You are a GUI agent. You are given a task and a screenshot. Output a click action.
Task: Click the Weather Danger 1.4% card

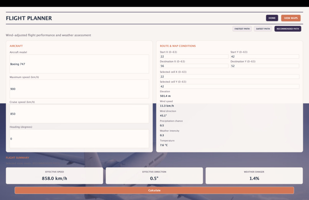[254, 176]
